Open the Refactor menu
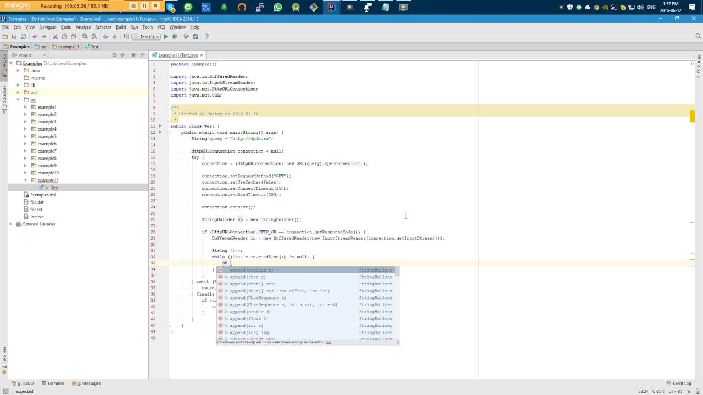Viewport: 703px width, 395px height. (103, 27)
